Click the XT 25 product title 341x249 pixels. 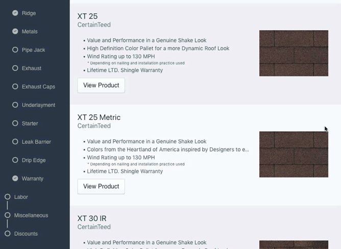click(x=87, y=16)
